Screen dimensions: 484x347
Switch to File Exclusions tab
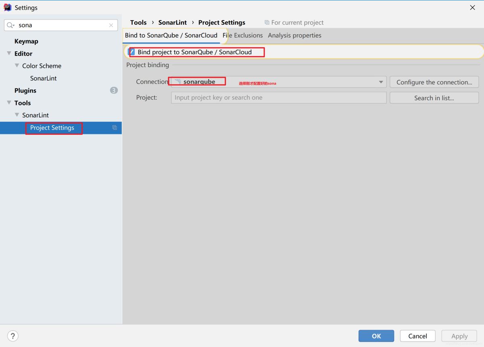(x=242, y=36)
